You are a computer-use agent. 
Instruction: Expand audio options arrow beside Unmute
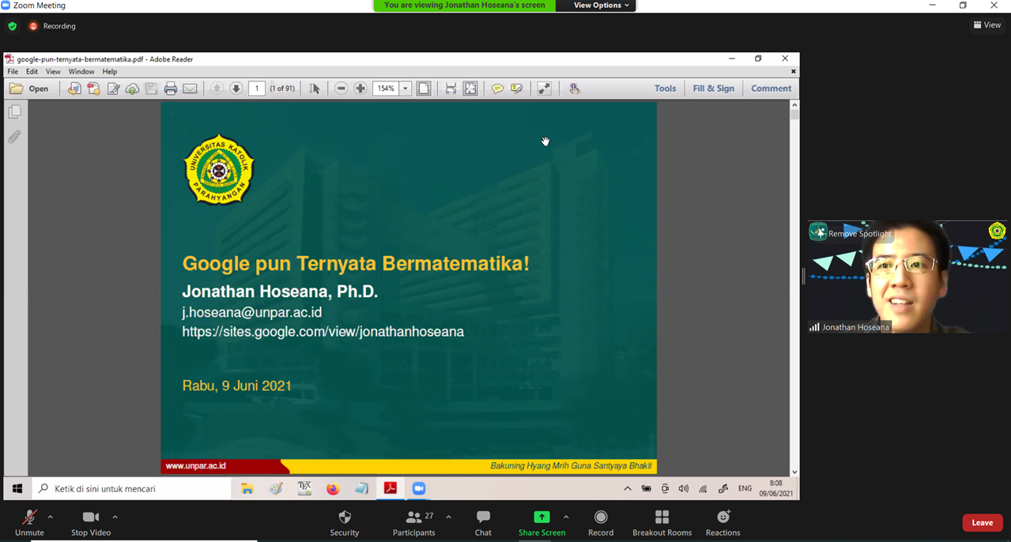coord(51,518)
